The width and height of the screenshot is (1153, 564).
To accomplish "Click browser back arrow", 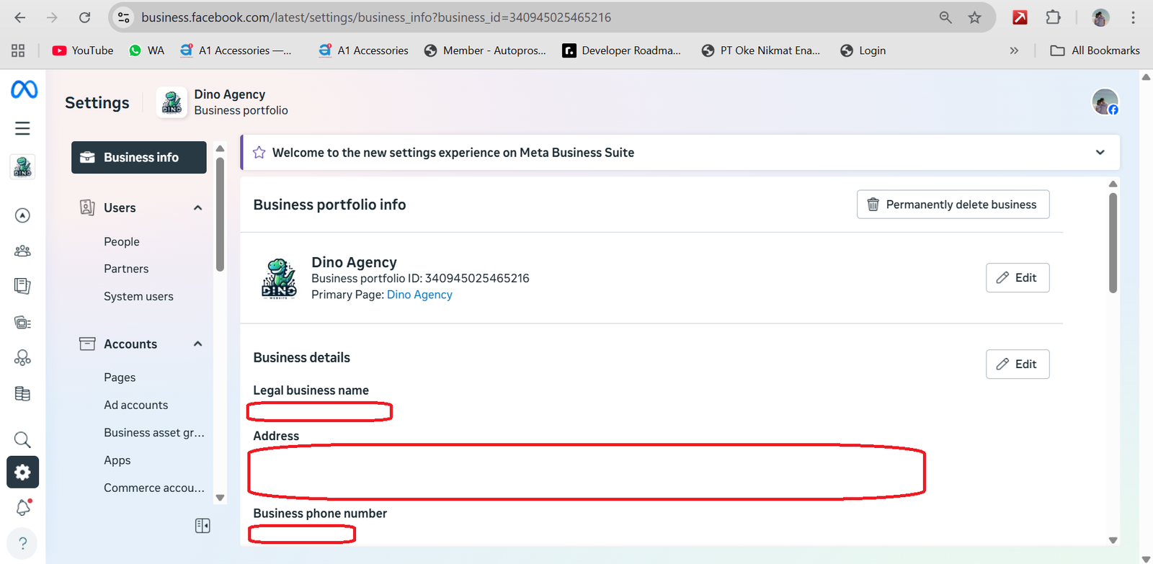I will (x=20, y=17).
